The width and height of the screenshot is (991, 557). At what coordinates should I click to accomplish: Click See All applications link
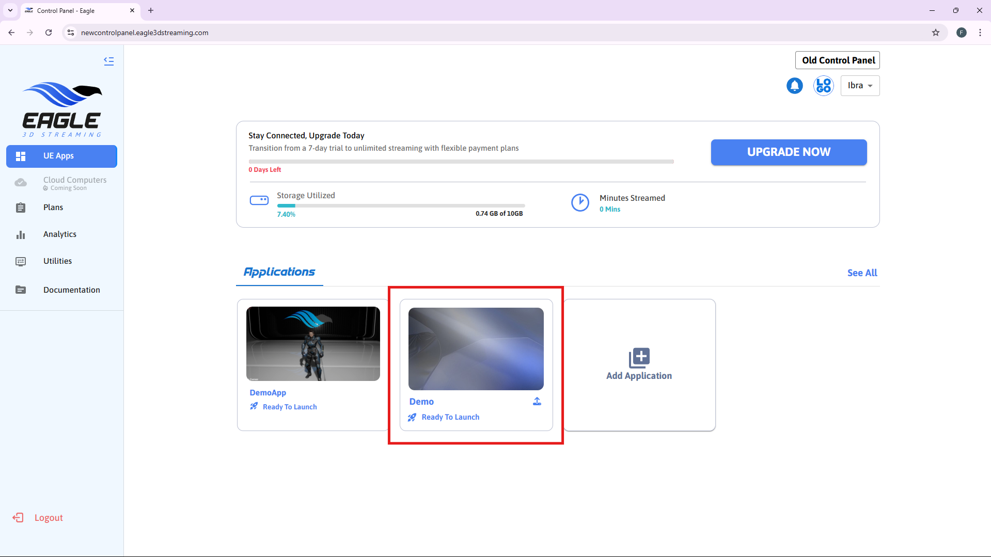point(862,273)
